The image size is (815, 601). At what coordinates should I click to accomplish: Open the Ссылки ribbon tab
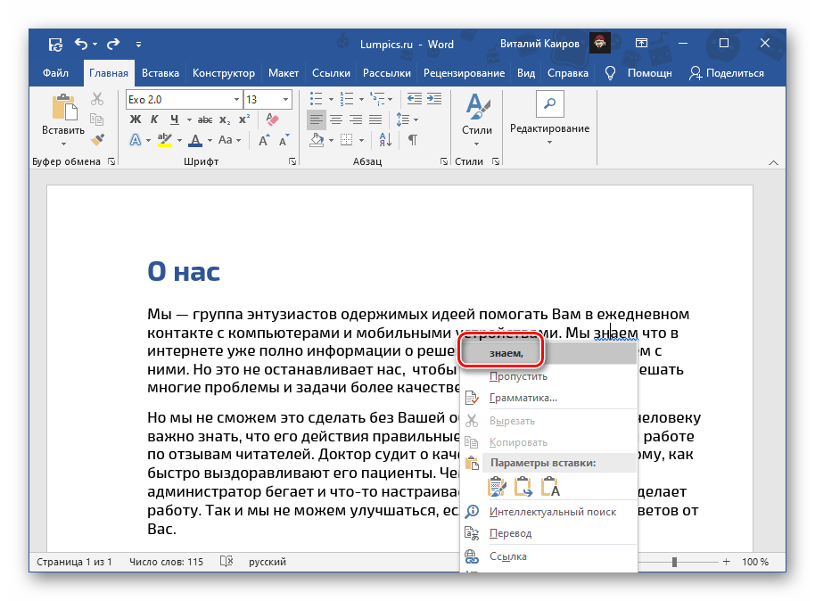(x=331, y=73)
